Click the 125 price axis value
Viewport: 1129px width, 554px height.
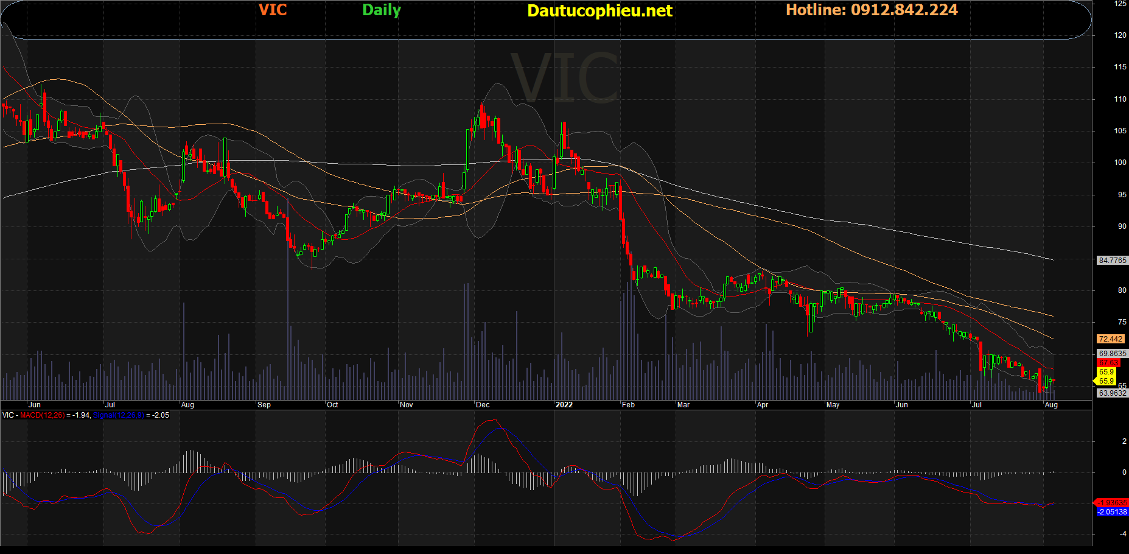[x=1120, y=4]
